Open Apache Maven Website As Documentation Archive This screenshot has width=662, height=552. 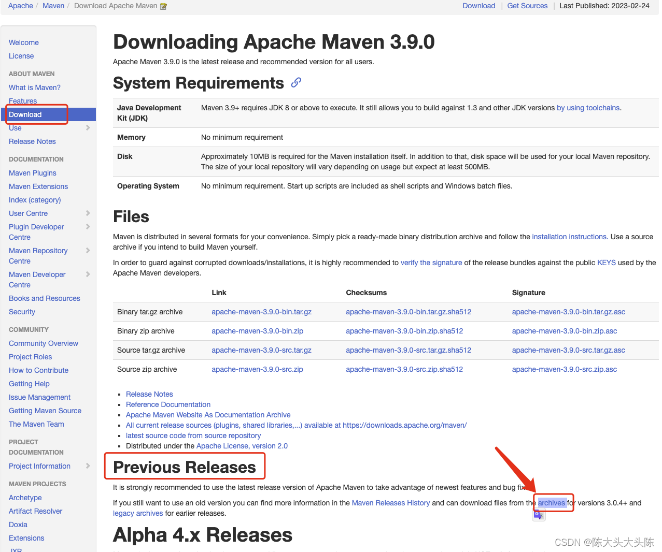208,415
